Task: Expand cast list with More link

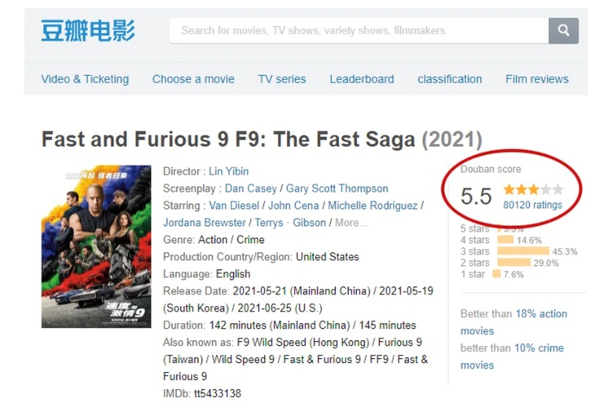Action: [x=350, y=223]
